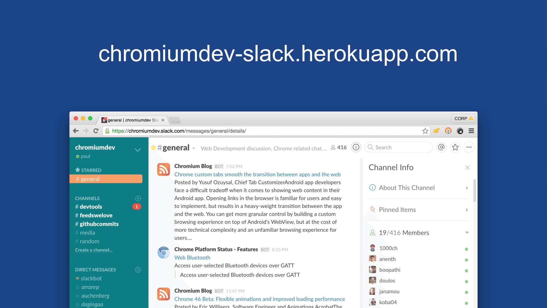The width and height of the screenshot is (547, 308).
Task: Open starred items from the header star icon
Action: point(455,147)
